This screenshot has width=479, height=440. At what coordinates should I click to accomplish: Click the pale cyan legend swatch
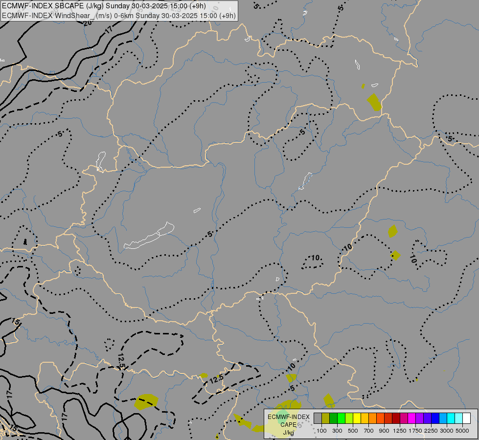(459, 418)
